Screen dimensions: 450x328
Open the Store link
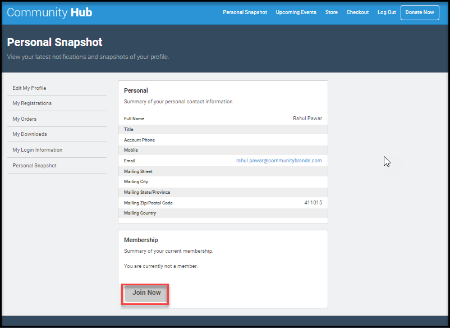(x=331, y=12)
